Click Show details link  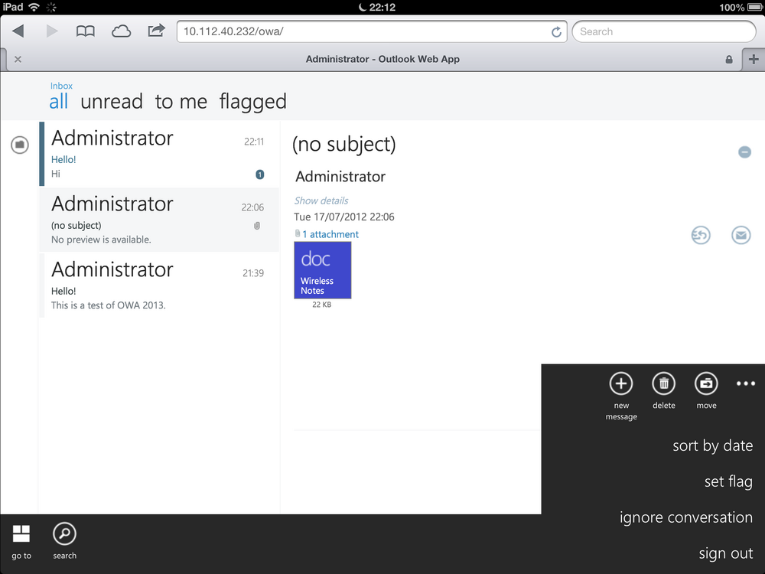pos(321,201)
